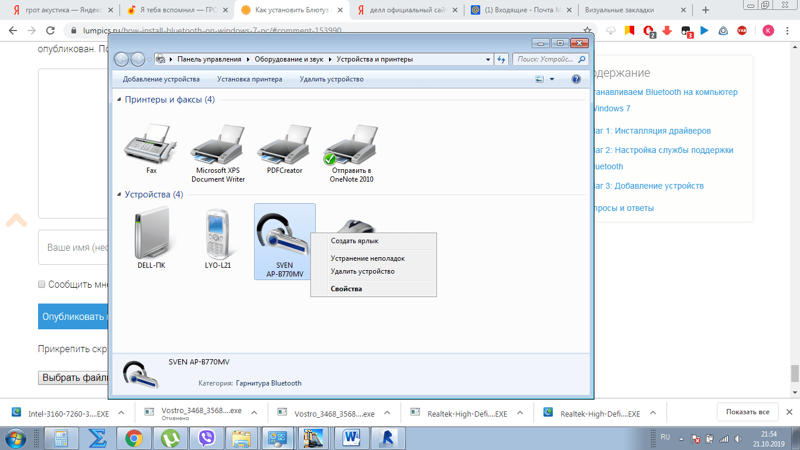800x450 pixels.
Task: Open Step 1 driver installation link
Action: (651, 131)
